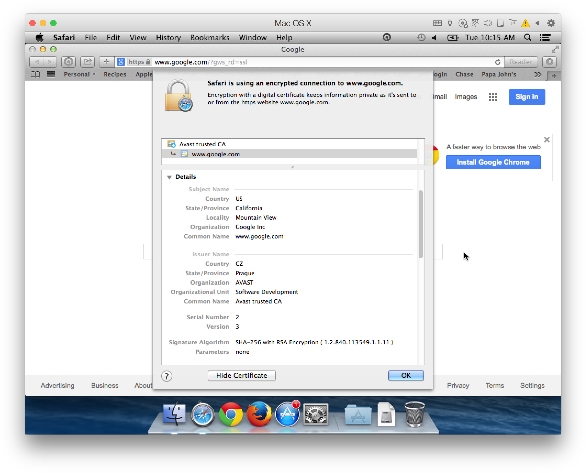Screen dimensions: 586x473
Task: Open Top Sites grid icon in toolbar
Action: point(51,74)
